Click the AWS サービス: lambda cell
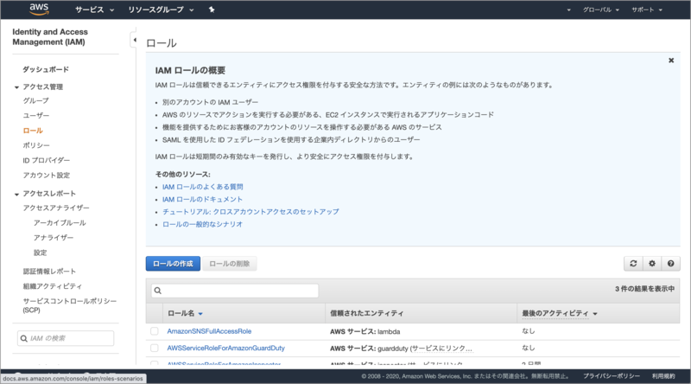The width and height of the screenshot is (691, 384). point(365,331)
